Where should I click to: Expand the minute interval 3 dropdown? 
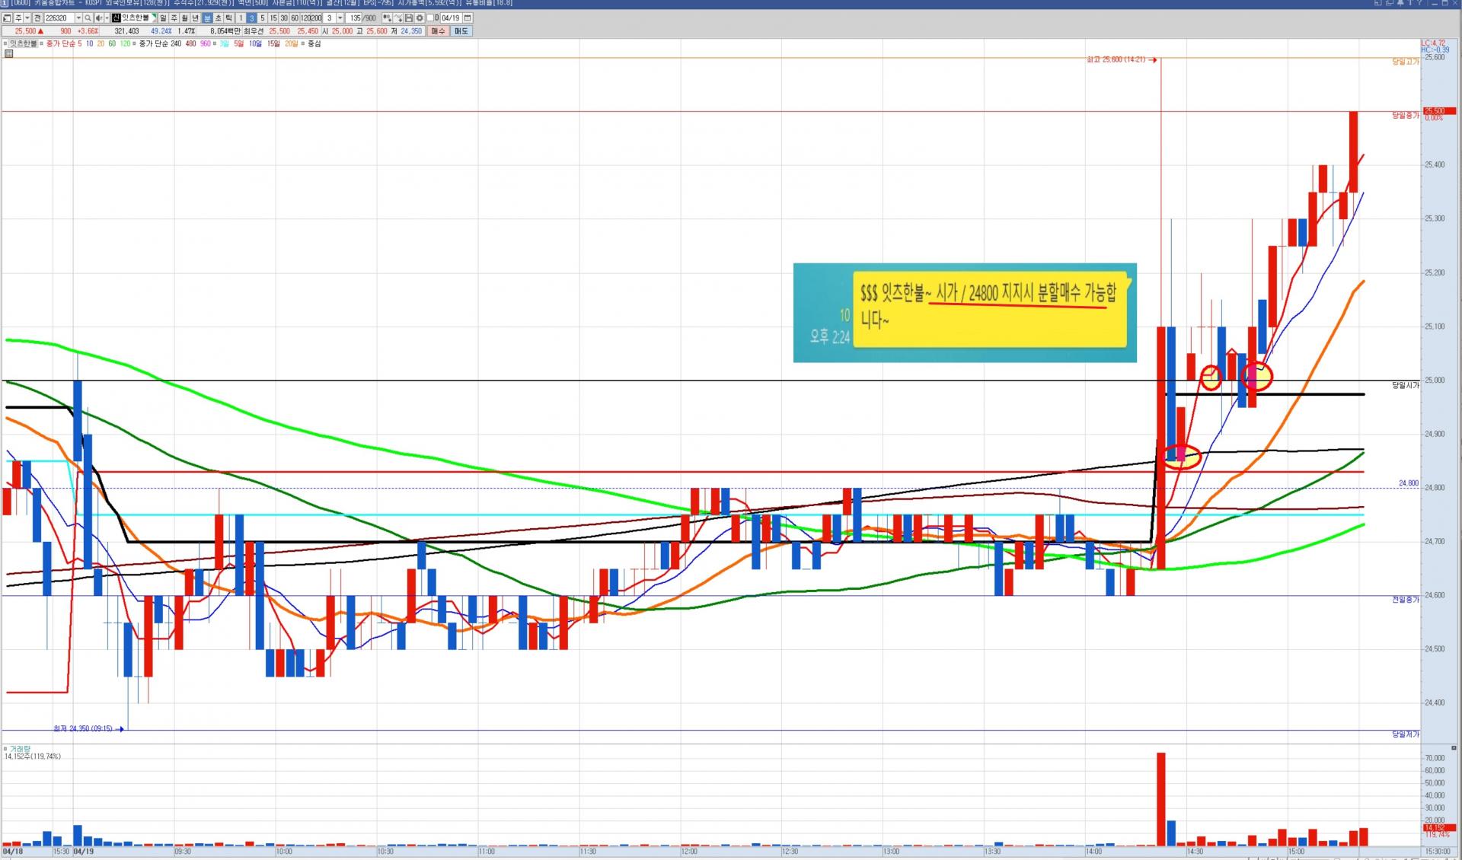340,18
